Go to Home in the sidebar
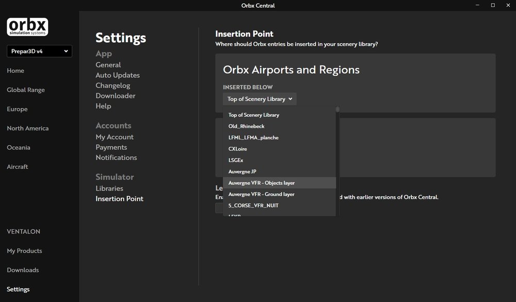516x302 pixels. [15, 71]
